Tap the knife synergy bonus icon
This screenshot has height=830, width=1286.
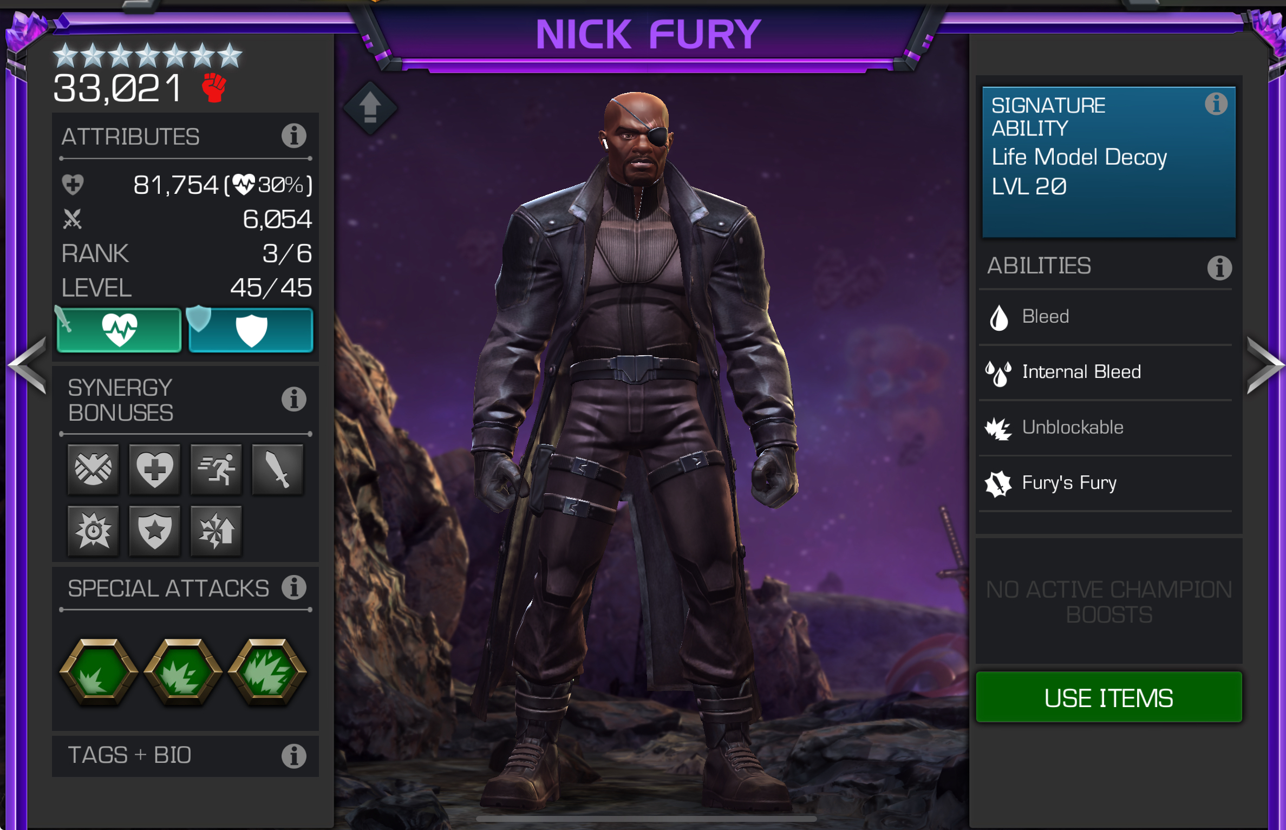(278, 469)
